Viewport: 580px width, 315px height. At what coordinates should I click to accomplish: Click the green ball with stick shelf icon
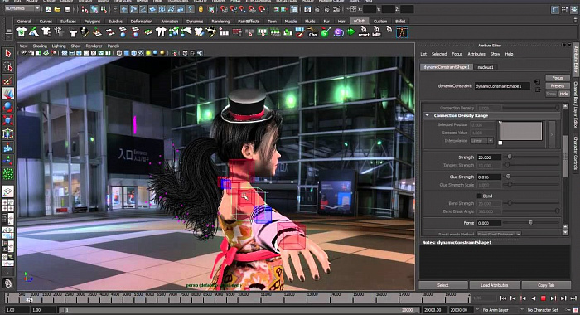point(325,32)
